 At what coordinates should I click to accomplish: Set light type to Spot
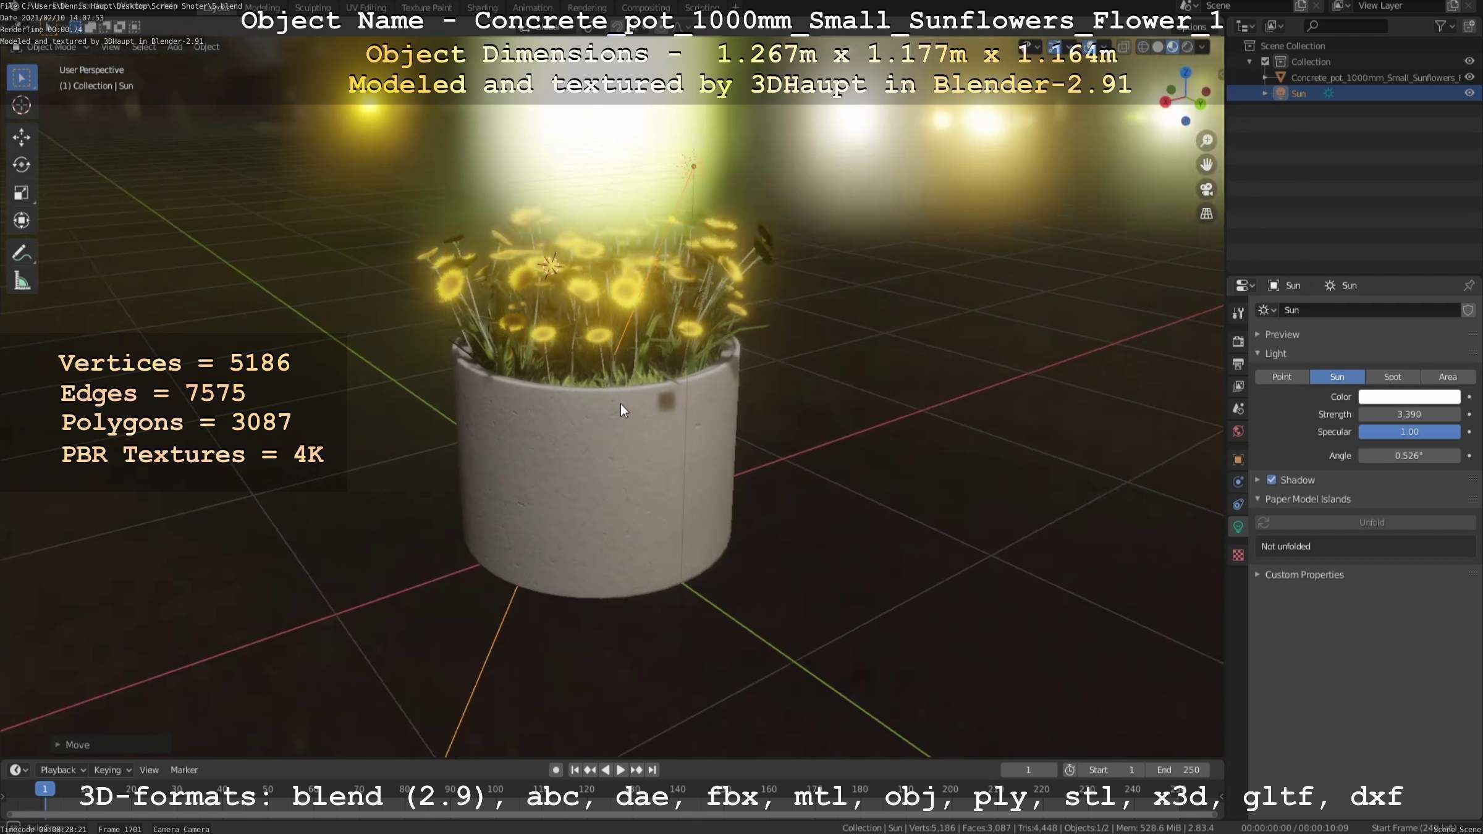click(1392, 377)
